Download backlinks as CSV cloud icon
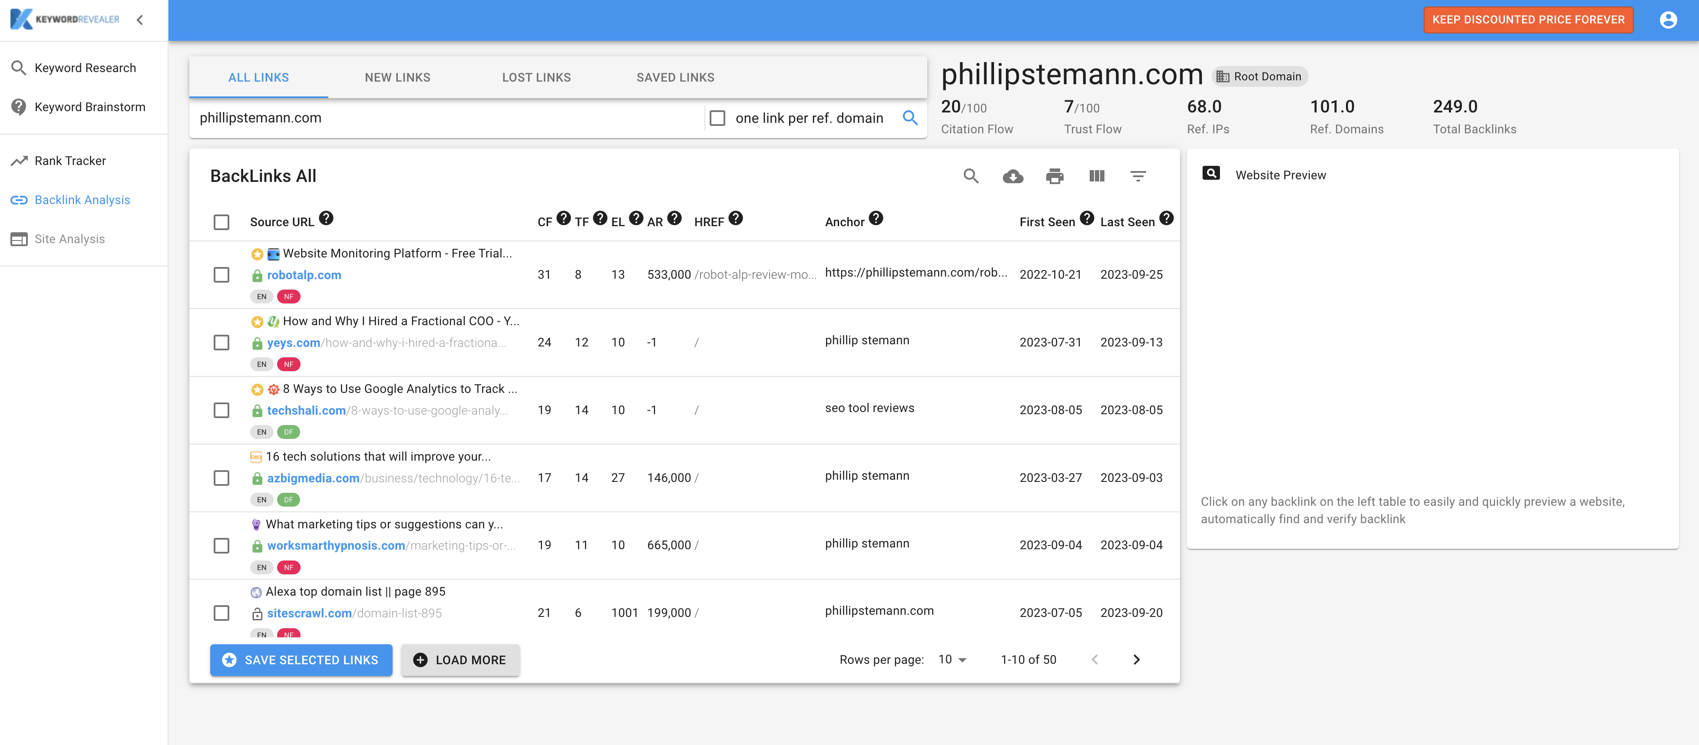The width and height of the screenshot is (1699, 745). [x=1012, y=176]
